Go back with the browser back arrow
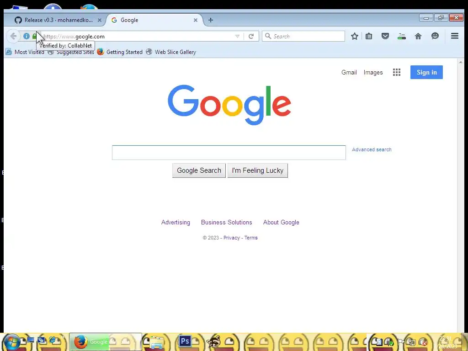This screenshot has height=351, width=468. [x=13, y=37]
